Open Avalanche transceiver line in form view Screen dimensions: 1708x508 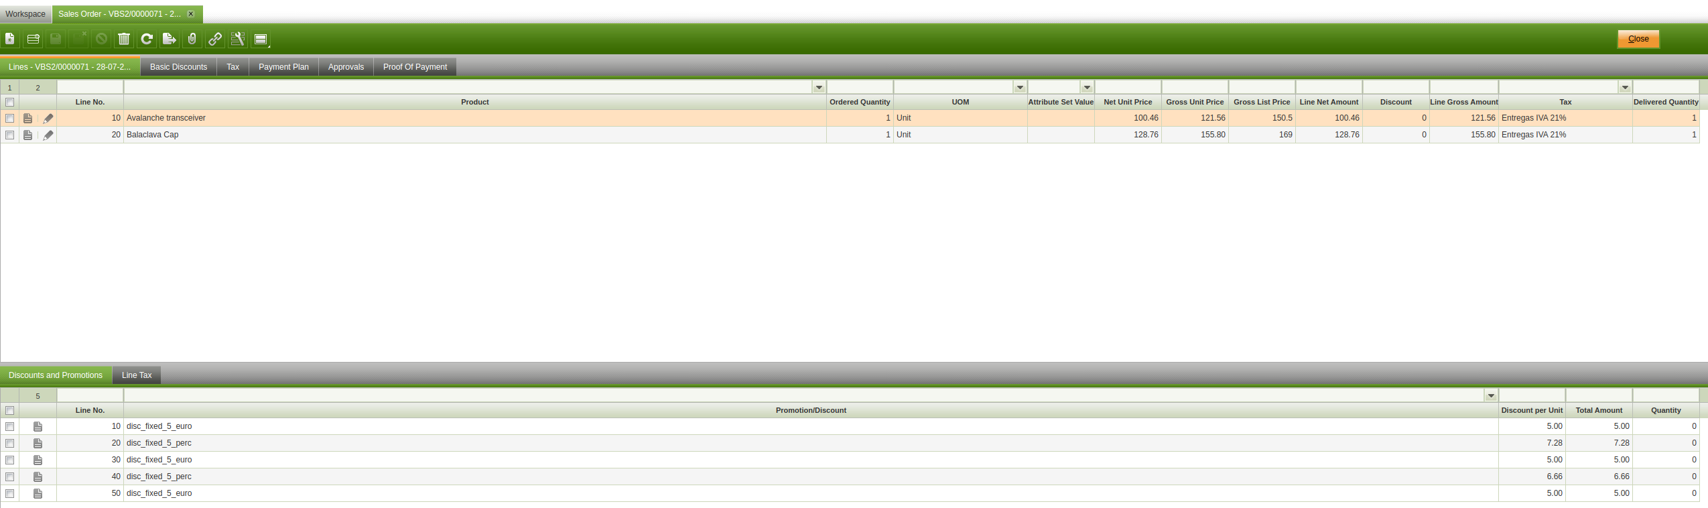point(27,118)
